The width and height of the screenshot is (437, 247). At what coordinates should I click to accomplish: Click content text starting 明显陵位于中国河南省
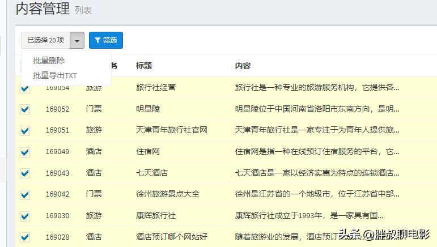point(317,109)
